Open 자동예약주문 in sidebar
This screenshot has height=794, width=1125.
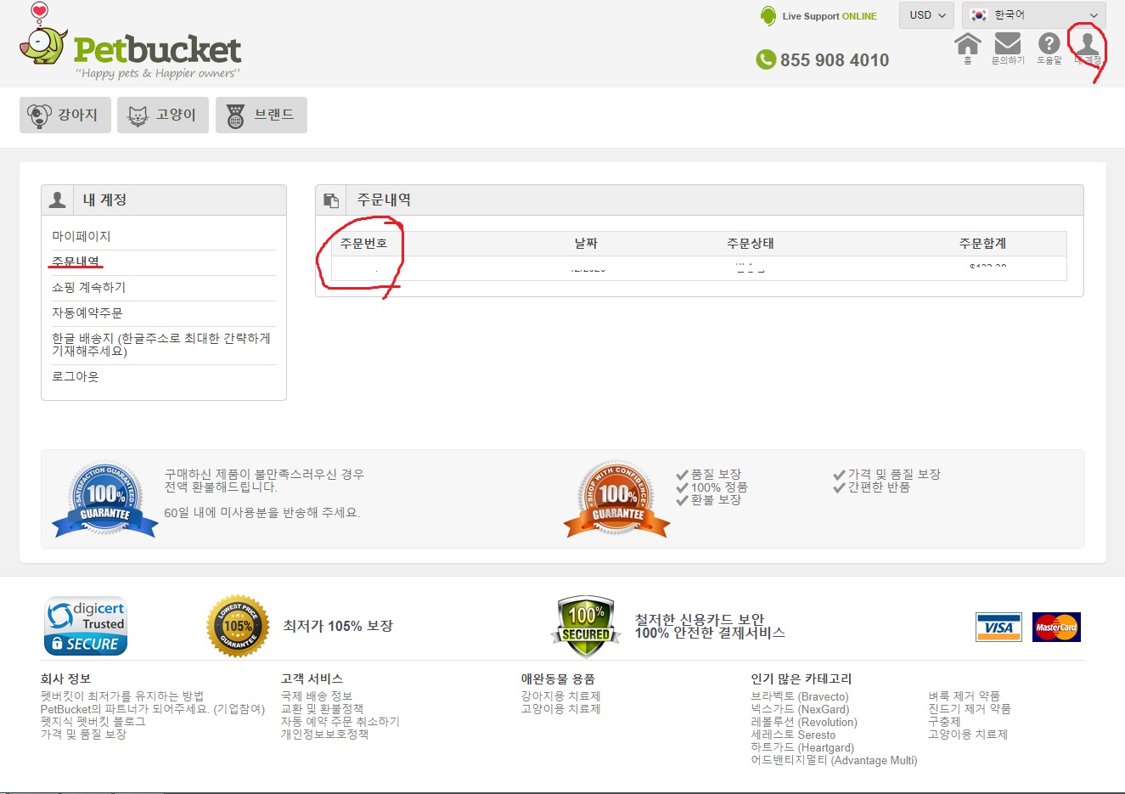pos(87,313)
